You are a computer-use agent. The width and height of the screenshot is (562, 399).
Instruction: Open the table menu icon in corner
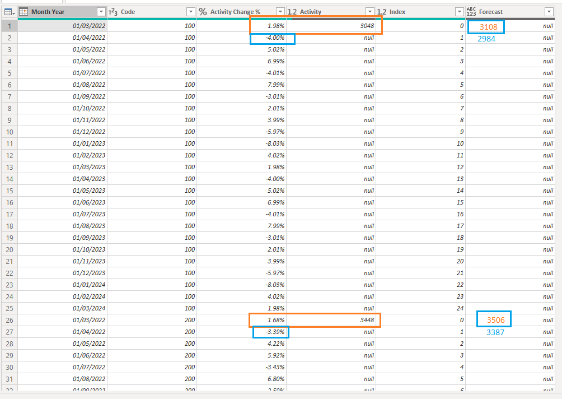(10, 12)
